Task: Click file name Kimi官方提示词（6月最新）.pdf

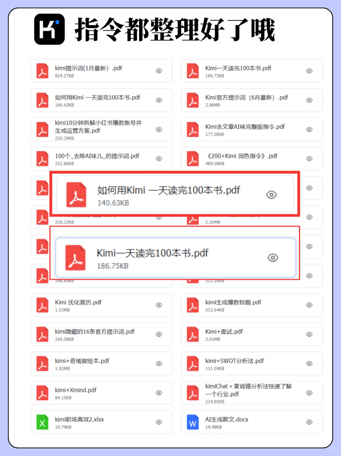Action: pyautogui.click(x=247, y=98)
